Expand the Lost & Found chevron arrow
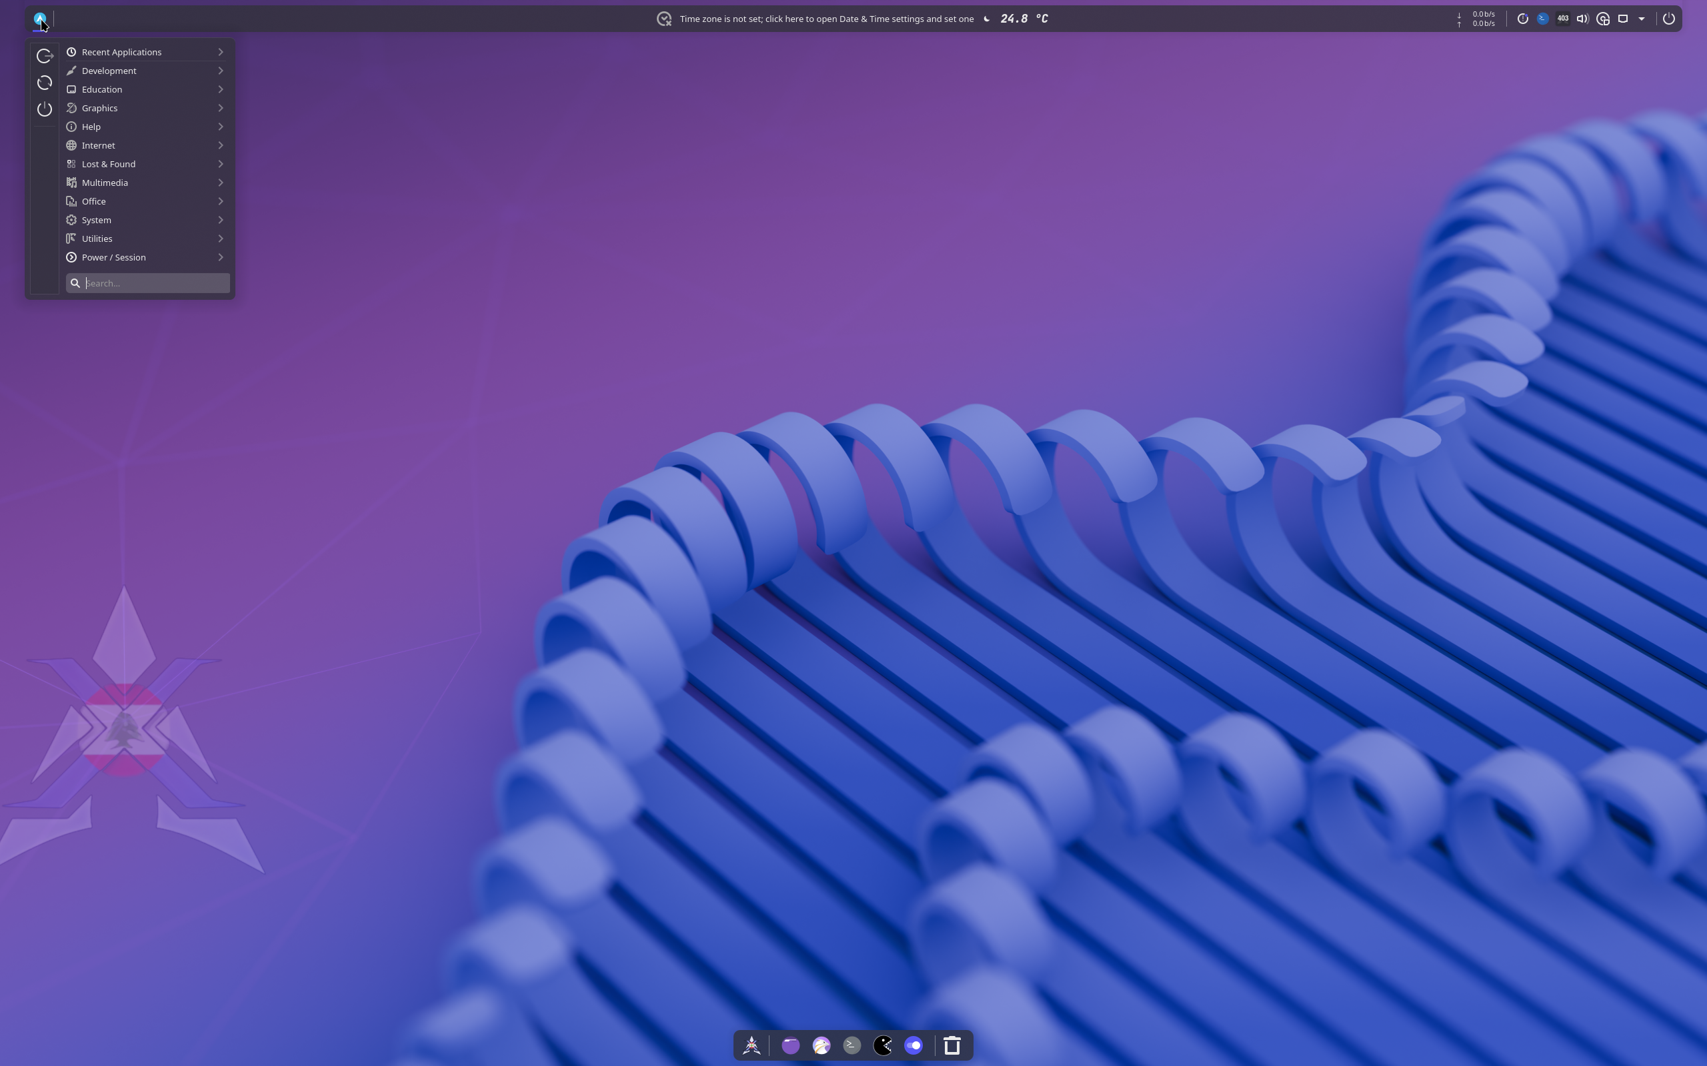1707x1066 pixels. pyautogui.click(x=221, y=165)
